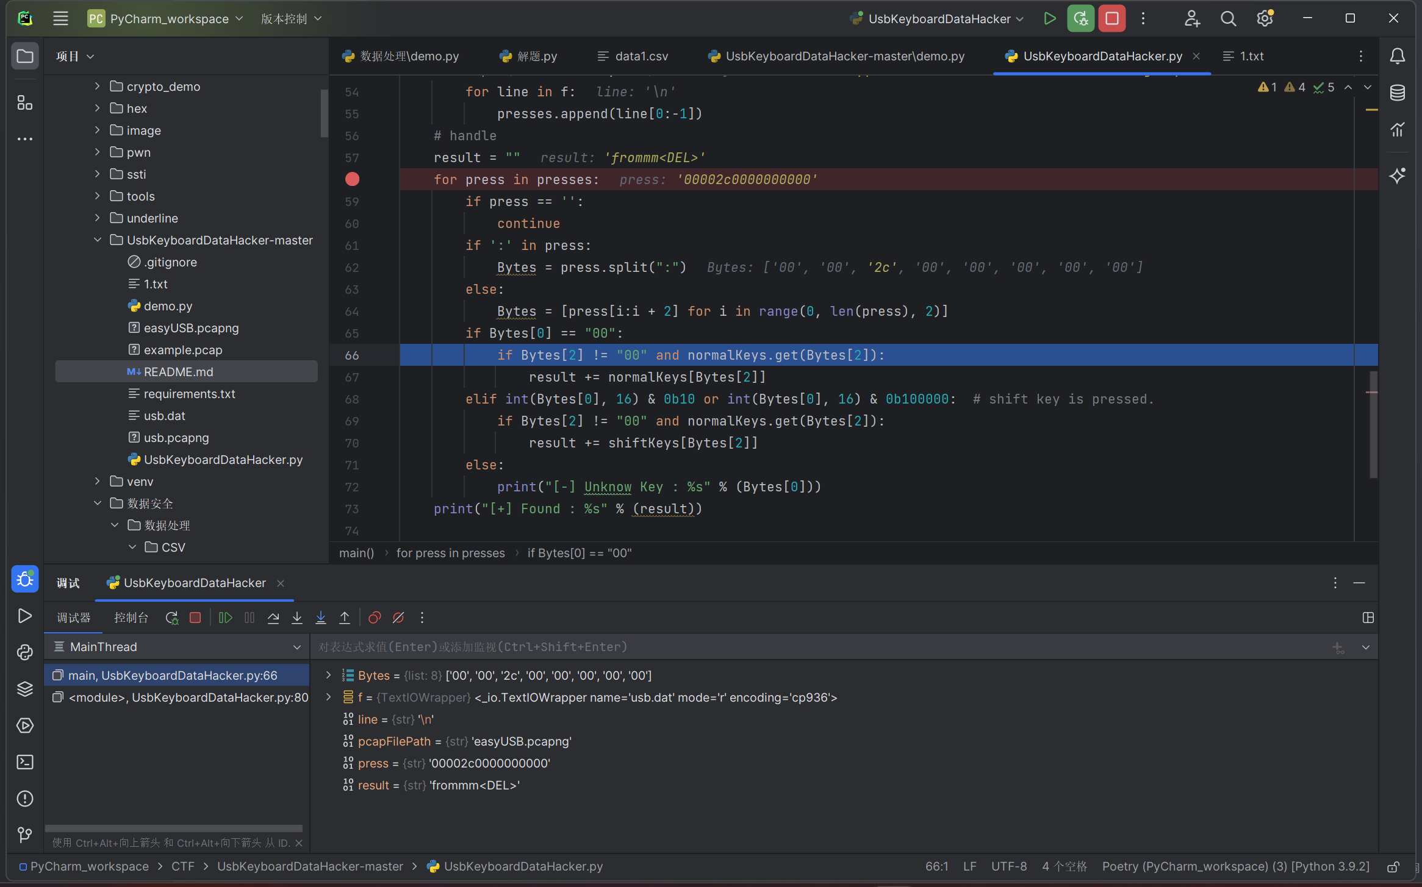Open usb.pcapng in the project tree

point(176,438)
